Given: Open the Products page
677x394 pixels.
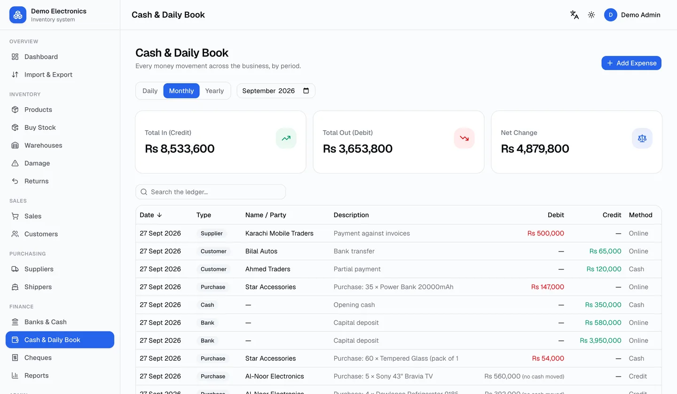Looking at the screenshot, I should point(60,110).
